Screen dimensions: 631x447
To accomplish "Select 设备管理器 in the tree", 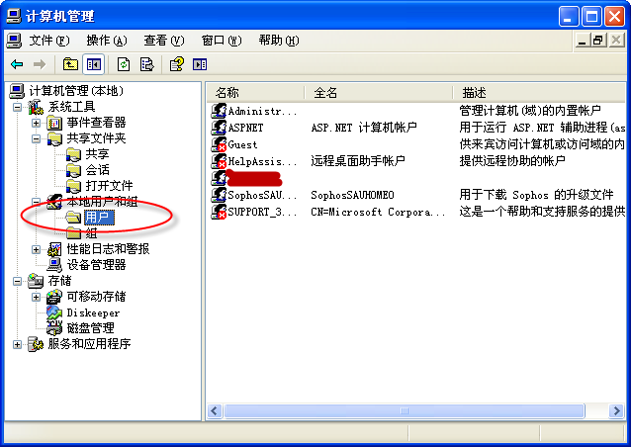I will point(96,265).
